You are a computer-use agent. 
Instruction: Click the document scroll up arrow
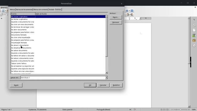click(189, 18)
